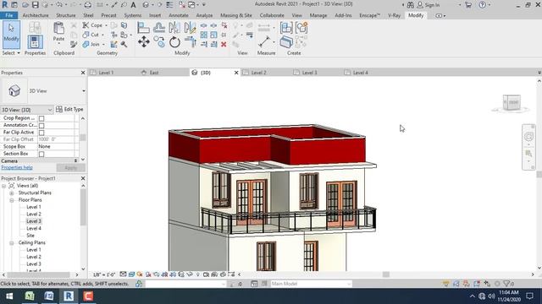
Task: Open the Visual Style icon in view control bar
Action: pos(132,274)
